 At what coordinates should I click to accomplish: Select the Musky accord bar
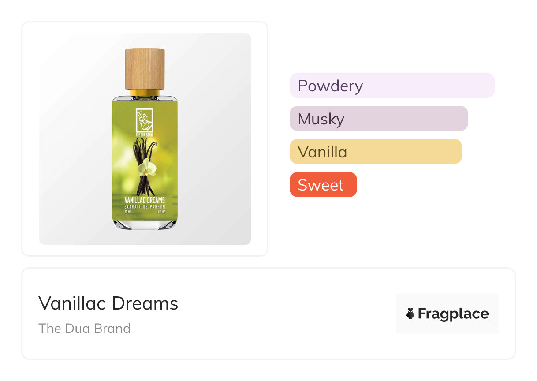click(378, 119)
